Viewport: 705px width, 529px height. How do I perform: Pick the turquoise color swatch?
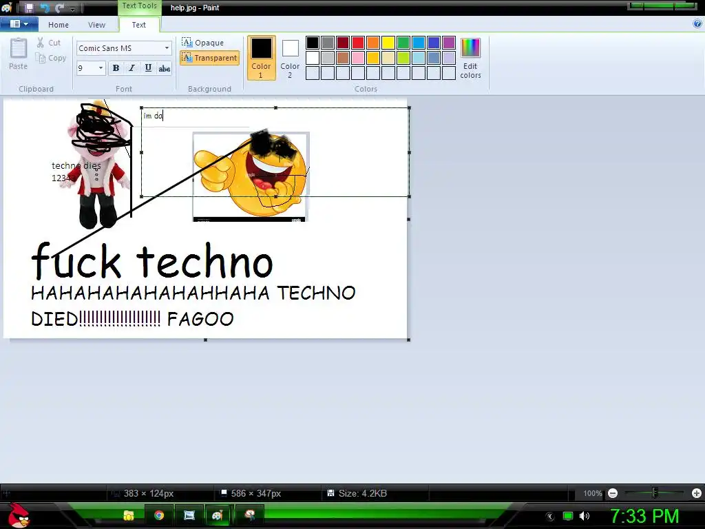(419, 43)
